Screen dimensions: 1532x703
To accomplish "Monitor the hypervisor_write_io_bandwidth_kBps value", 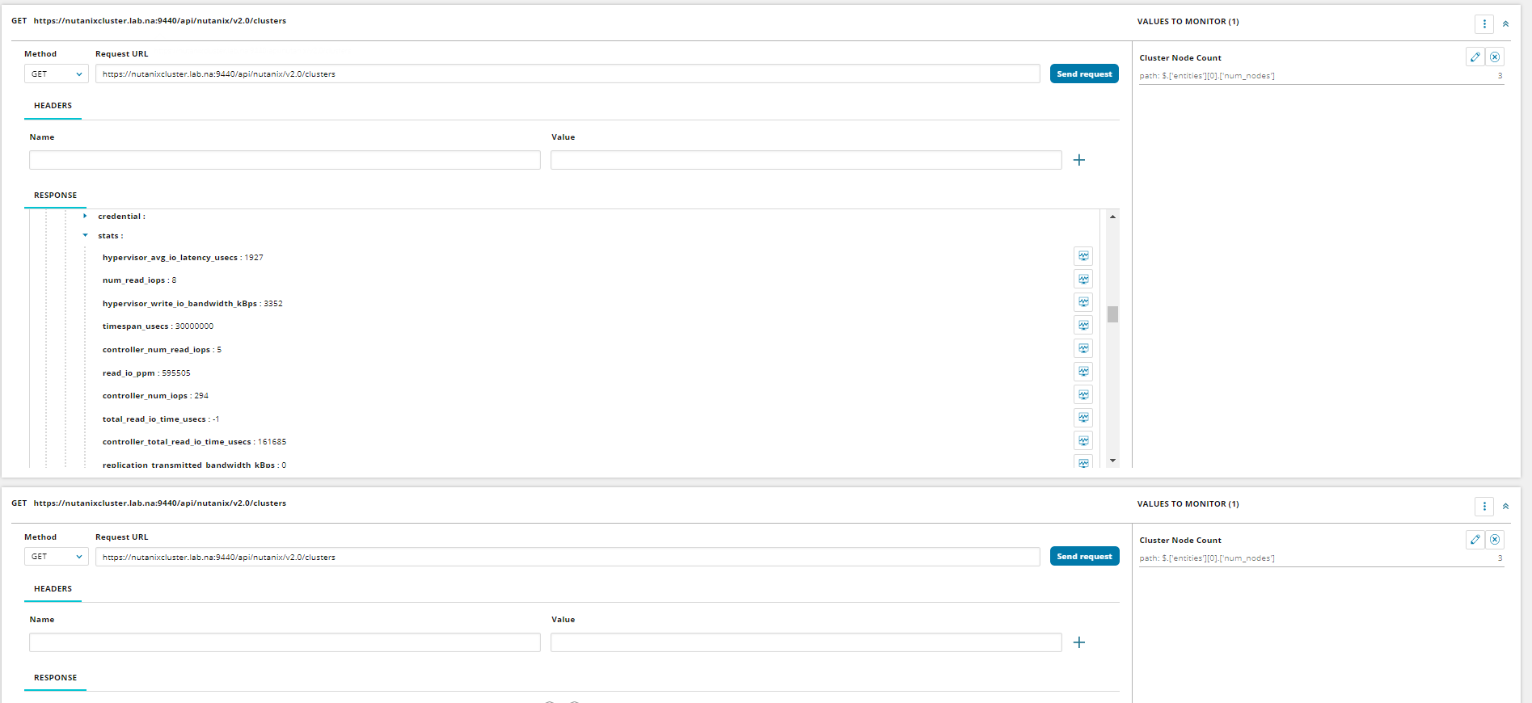I will [x=1083, y=302].
